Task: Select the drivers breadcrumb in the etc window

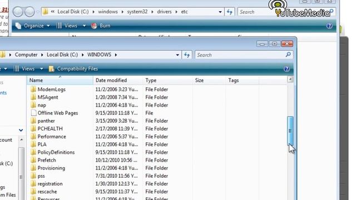Action: tap(165, 12)
